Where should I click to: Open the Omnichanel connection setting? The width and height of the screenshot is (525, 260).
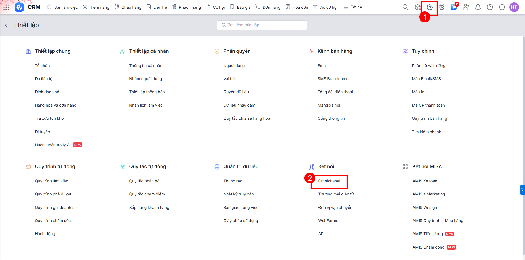[x=329, y=181]
